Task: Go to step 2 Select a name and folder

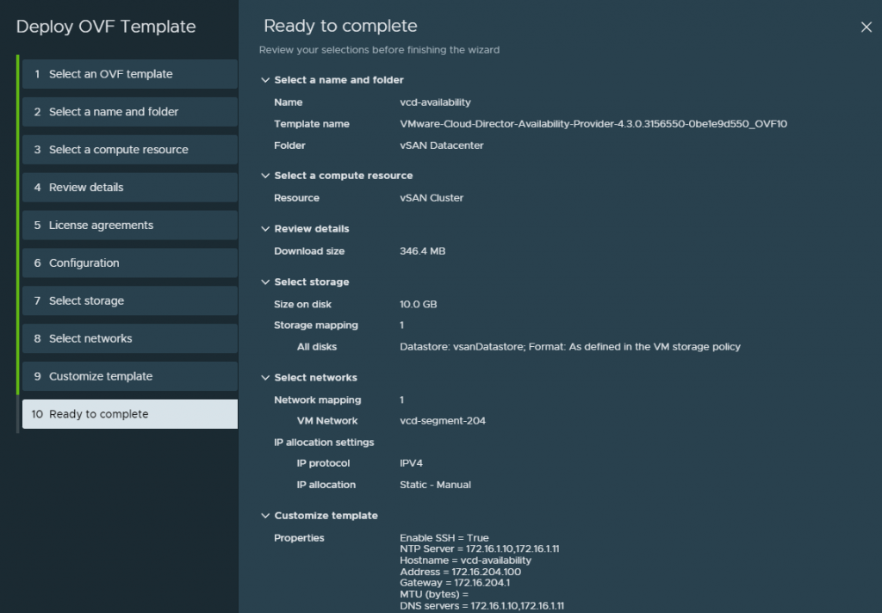Action: (x=130, y=112)
